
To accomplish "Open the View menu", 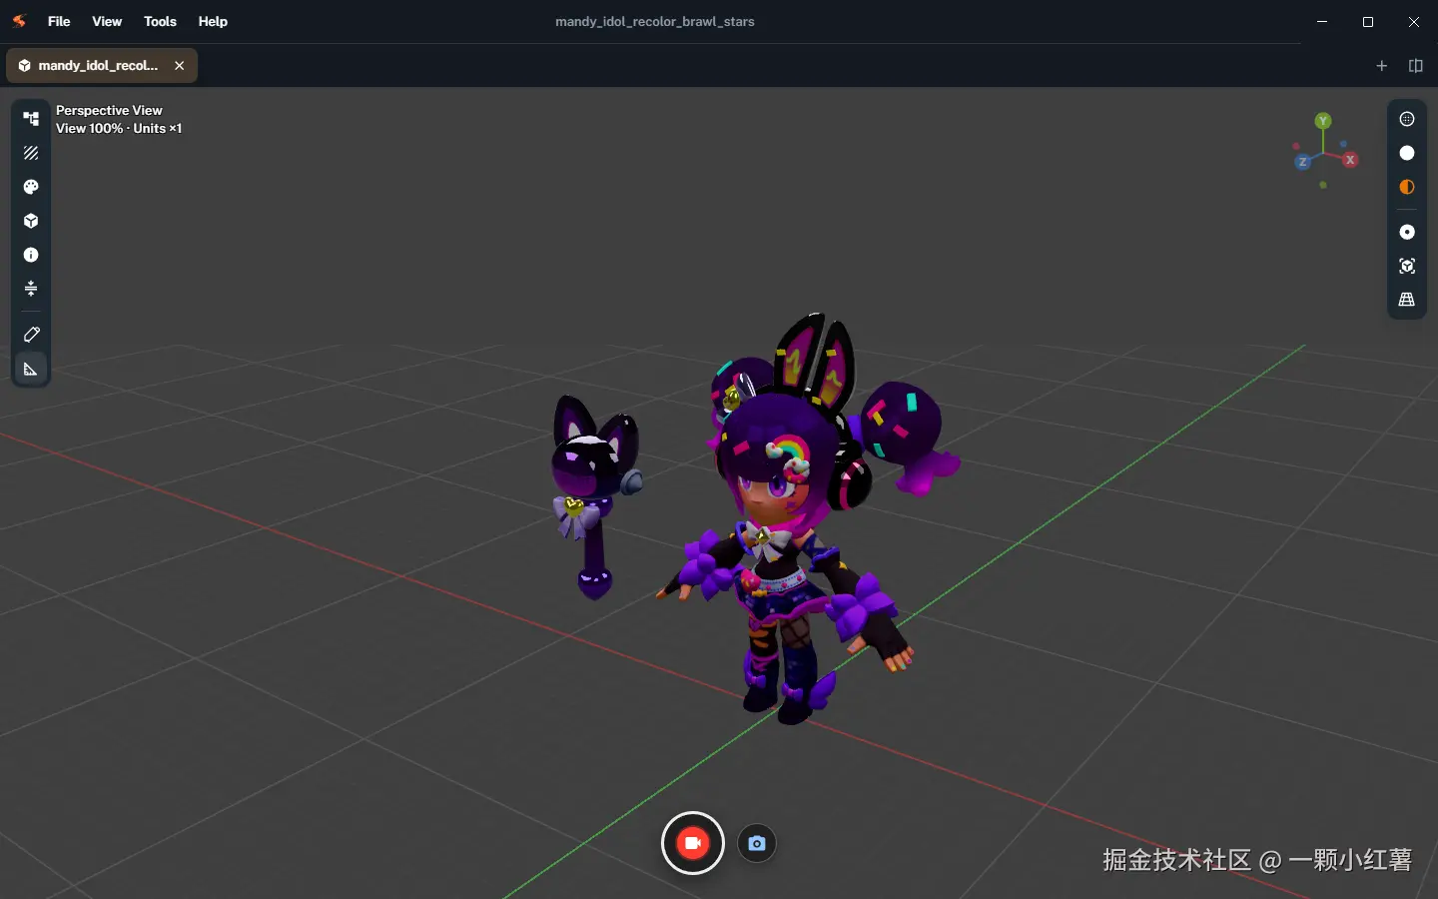I will pyautogui.click(x=107, y=21).
